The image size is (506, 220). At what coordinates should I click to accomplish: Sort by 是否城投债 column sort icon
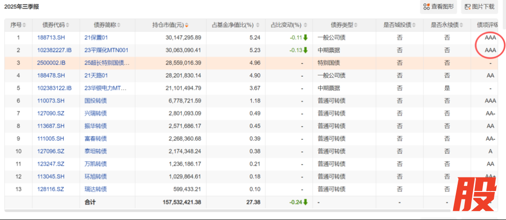click(414, 25)
